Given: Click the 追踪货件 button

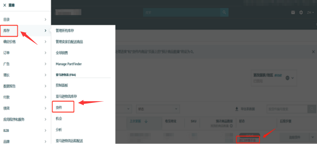Looking at the screenshot, I should point(295,137).
